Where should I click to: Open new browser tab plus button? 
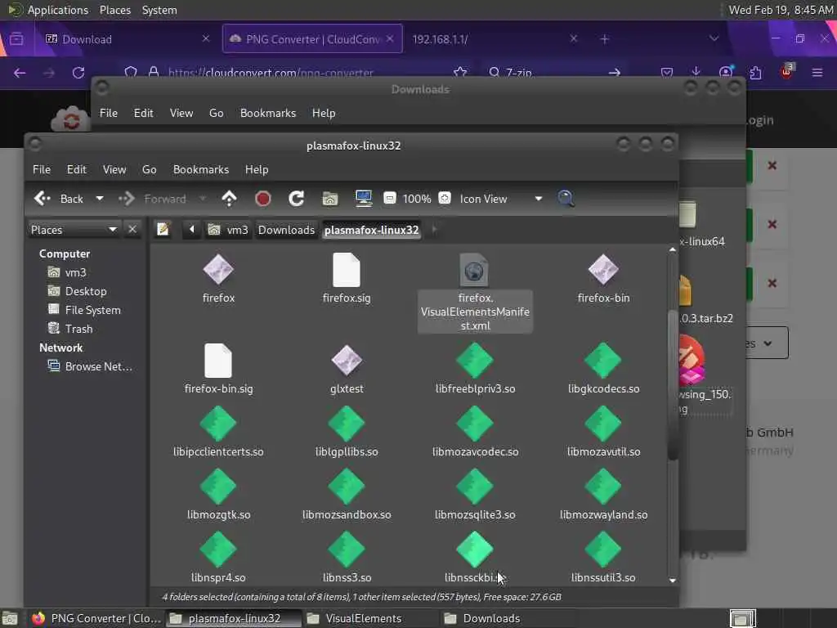tap(604, 39)
